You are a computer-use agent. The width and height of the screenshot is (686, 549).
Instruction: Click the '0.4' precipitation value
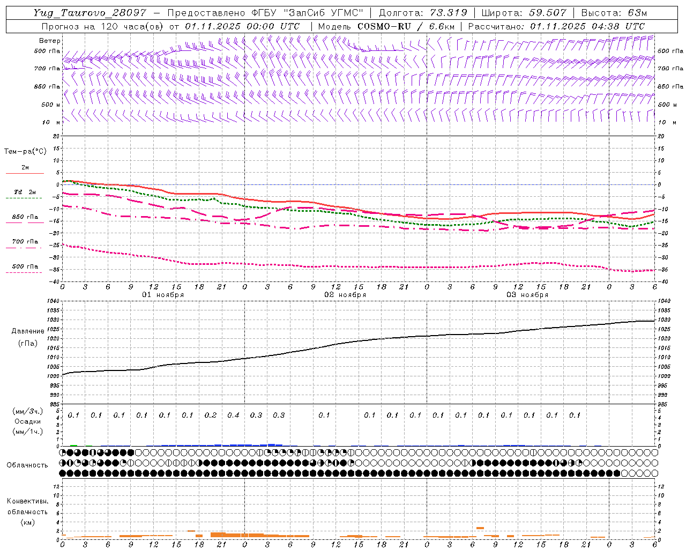pos(233,415)
